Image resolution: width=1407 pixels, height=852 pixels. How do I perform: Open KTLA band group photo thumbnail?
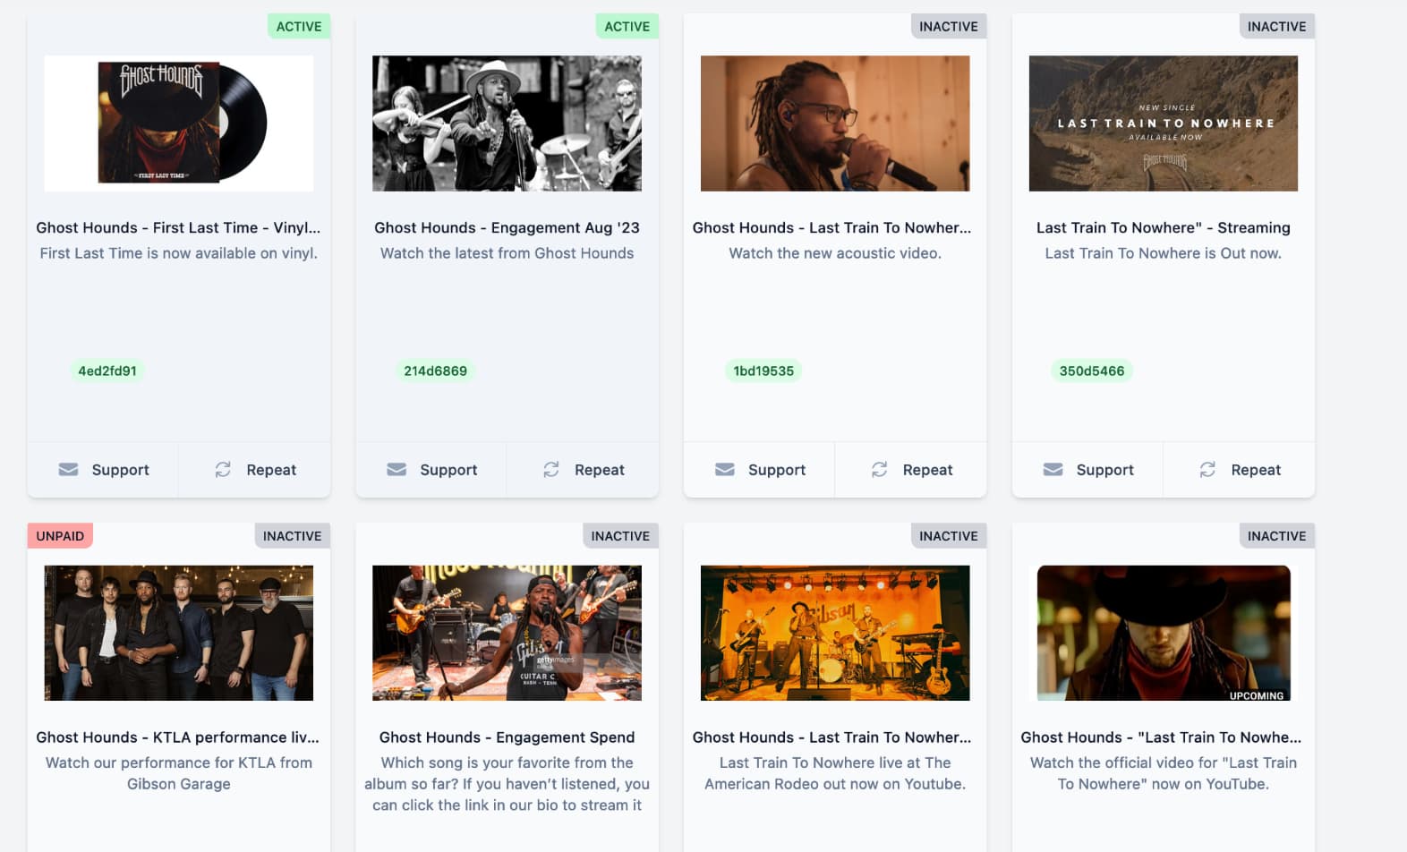(179, 633)
